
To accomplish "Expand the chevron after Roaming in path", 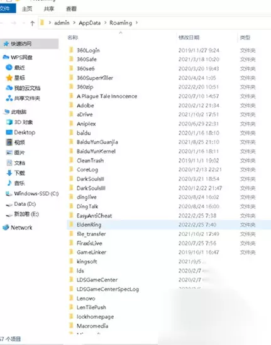I will point(136,23).
